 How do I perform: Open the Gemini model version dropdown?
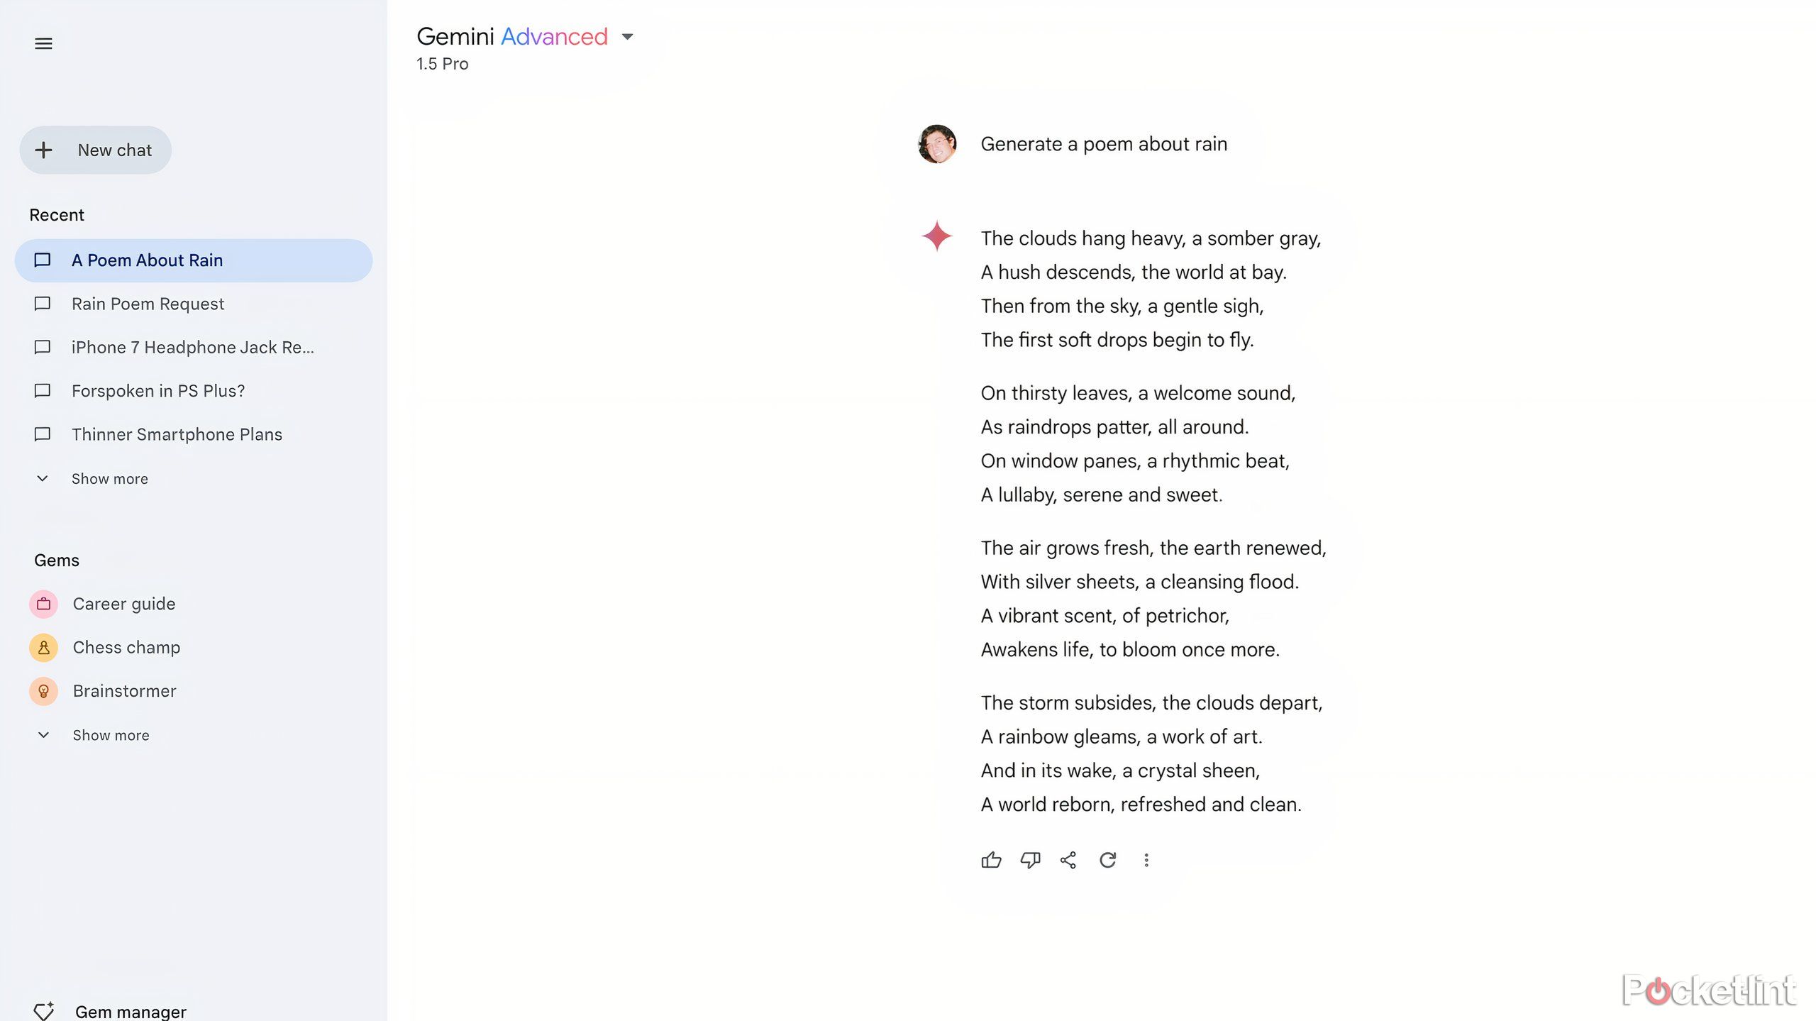click(x=629, y=36)
